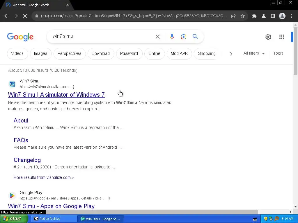Click the https://win7simu.visnalize.com URL text
Image resolution: width=298 pixels, height=223 pixels.
tap(44, 87)
